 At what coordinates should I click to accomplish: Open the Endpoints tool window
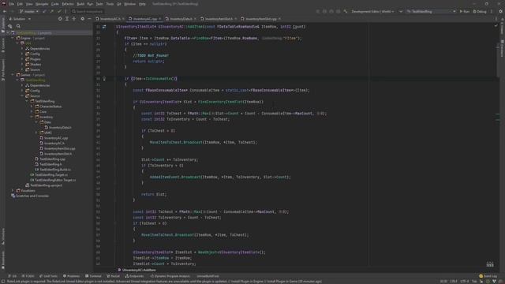point(134,276)
